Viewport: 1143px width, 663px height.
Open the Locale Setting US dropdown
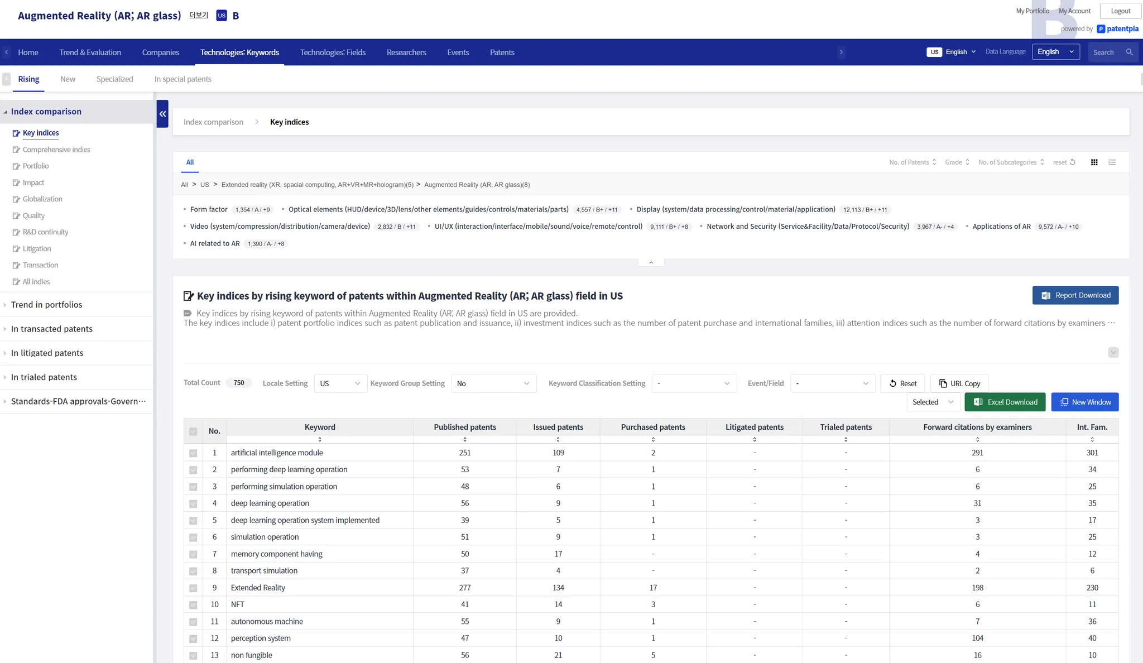coord(340,383)
